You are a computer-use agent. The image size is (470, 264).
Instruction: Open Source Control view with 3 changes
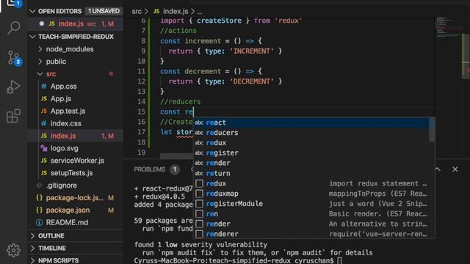(x=13, y=58)
